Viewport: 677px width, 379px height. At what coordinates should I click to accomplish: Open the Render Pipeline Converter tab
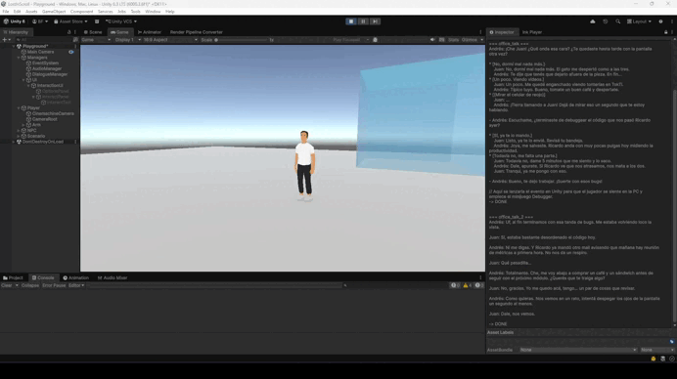[196, 32]
